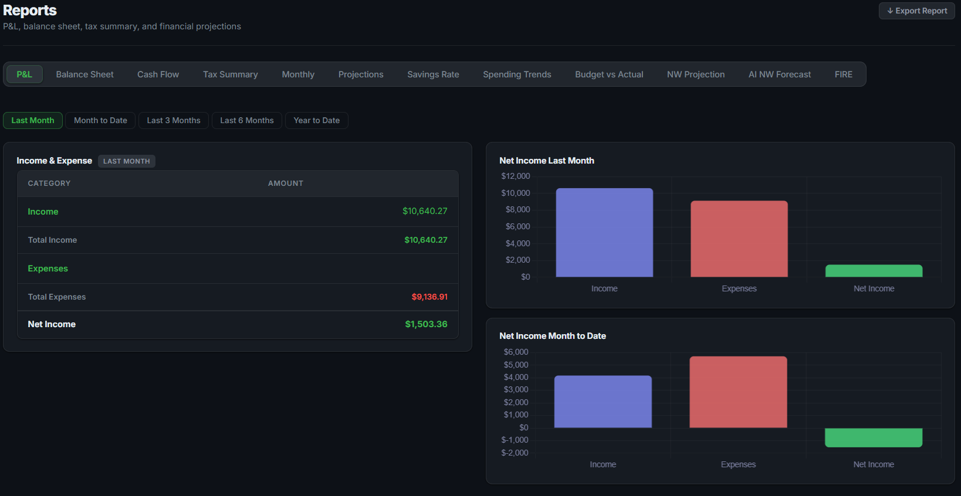This screenshot has width=961, height=496.
Task: Open the Spending Trends tab
Action: [517, 74]
